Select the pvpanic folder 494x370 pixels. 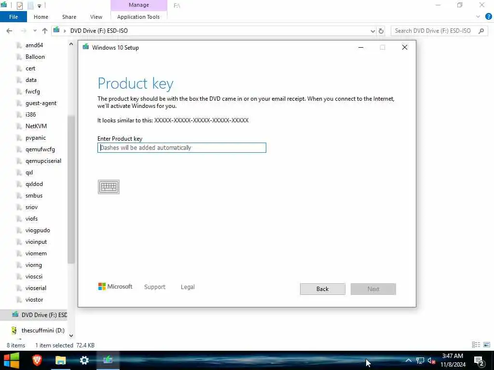[36, 138]
